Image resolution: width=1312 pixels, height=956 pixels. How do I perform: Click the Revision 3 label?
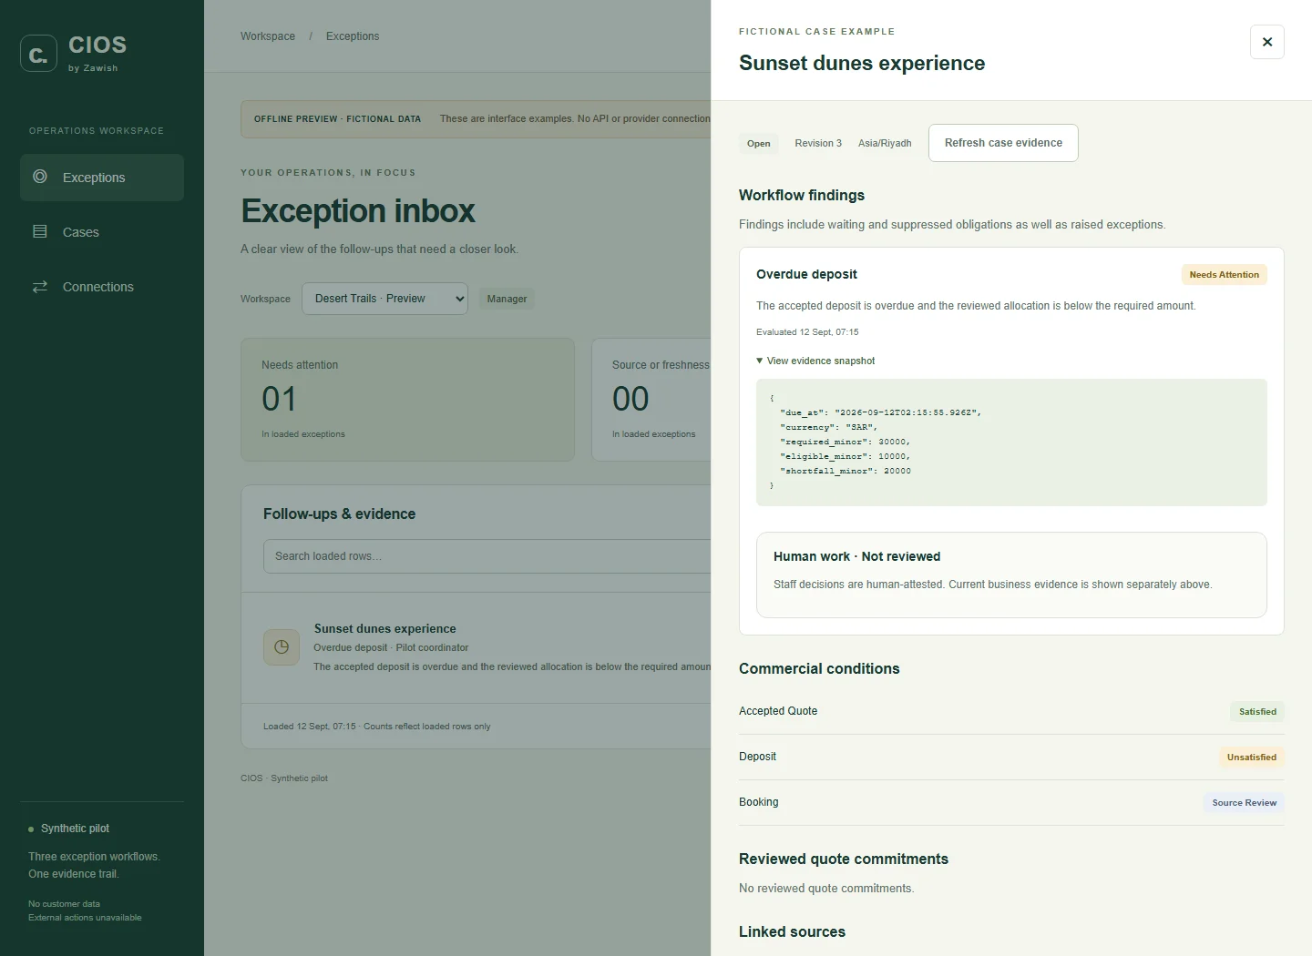818,143
